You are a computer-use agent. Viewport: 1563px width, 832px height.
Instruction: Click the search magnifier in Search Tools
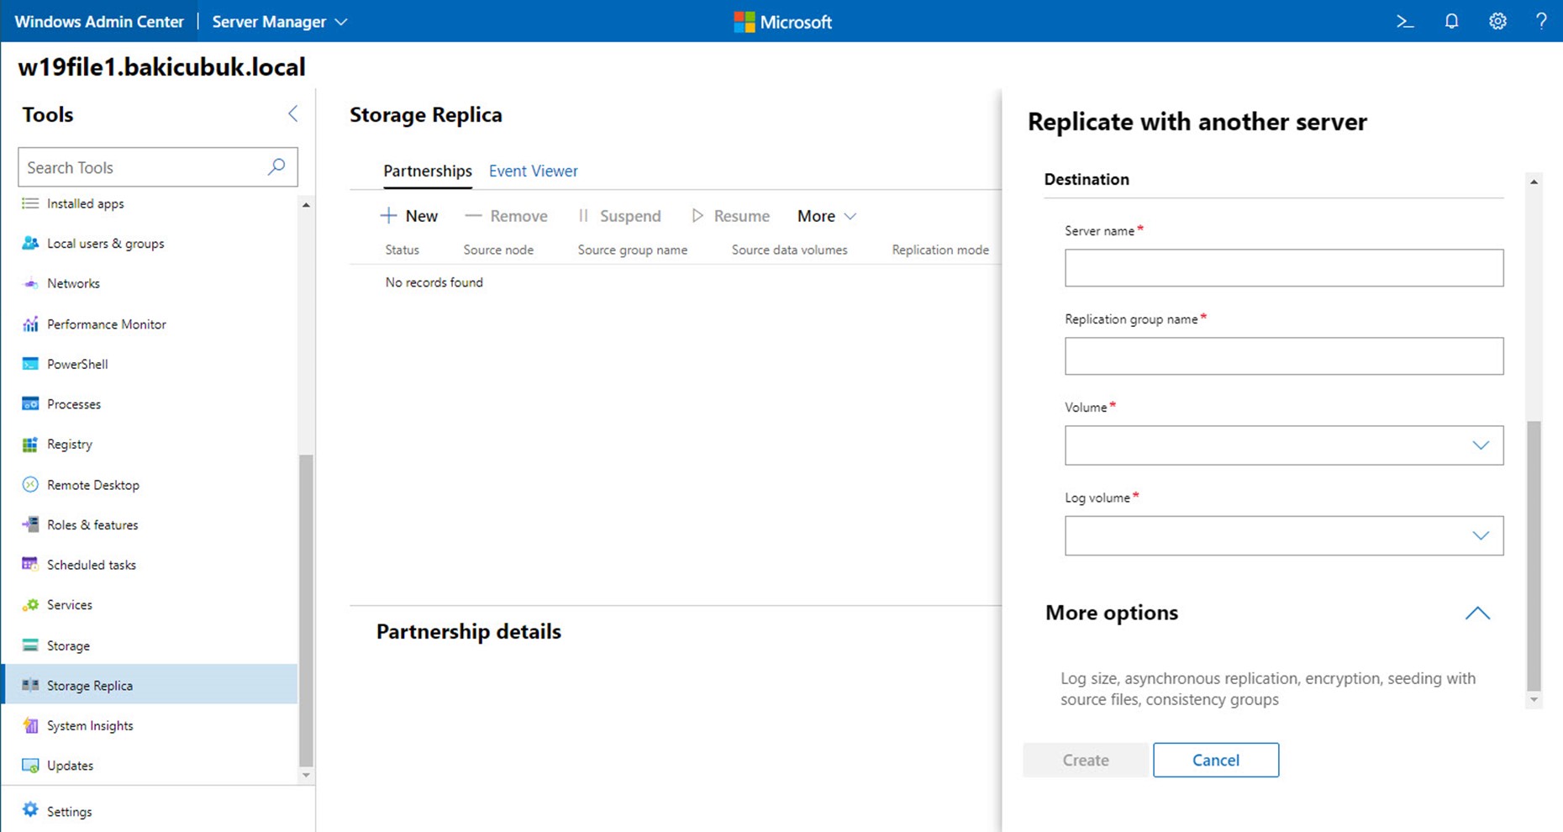point(276,166)
